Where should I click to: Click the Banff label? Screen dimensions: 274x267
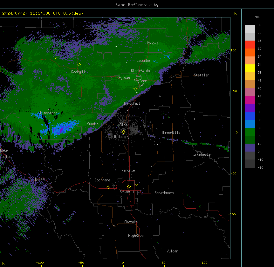tap(39, 180)
